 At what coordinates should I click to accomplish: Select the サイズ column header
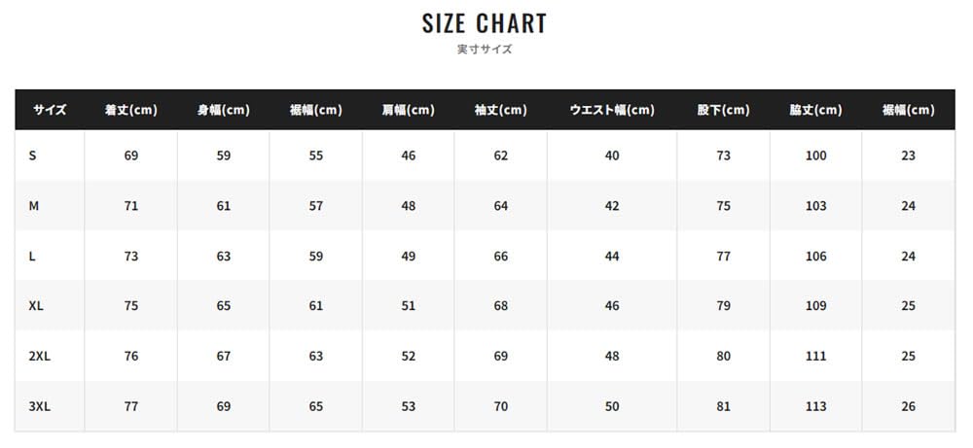[x=50, y=110]
